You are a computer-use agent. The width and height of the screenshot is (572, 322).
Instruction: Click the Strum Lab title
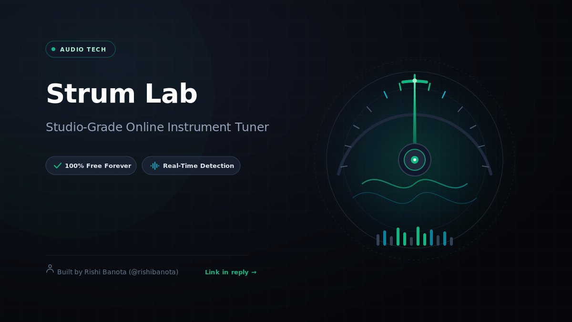point(122,93)
